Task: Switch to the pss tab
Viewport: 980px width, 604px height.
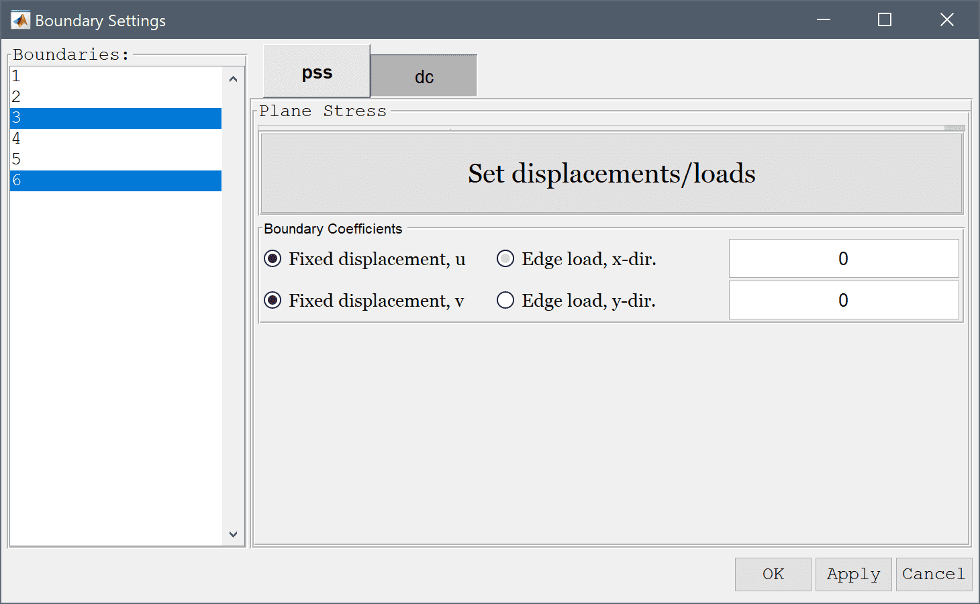Action: (317, 72)
